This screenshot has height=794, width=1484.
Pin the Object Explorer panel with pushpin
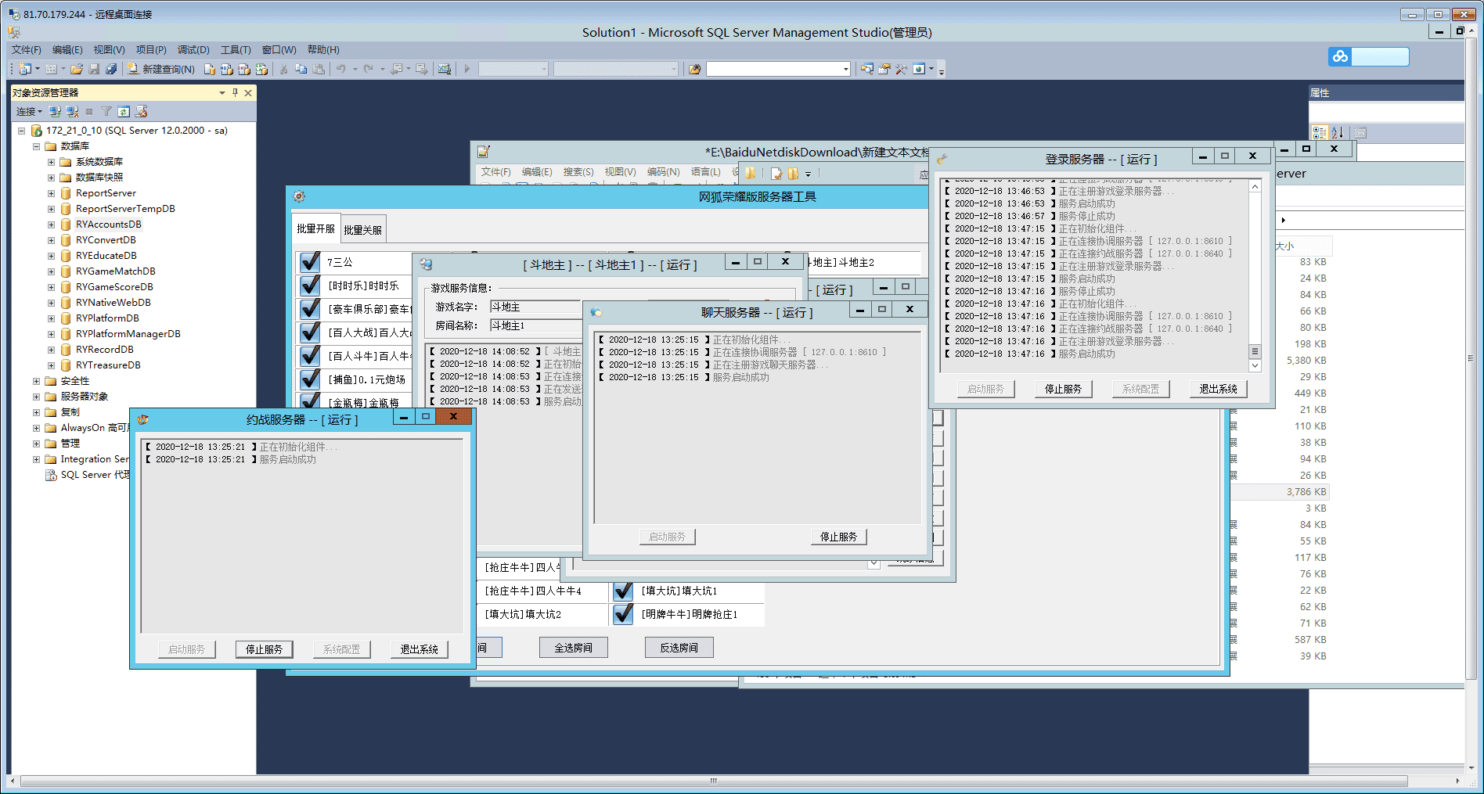point(235,93)
